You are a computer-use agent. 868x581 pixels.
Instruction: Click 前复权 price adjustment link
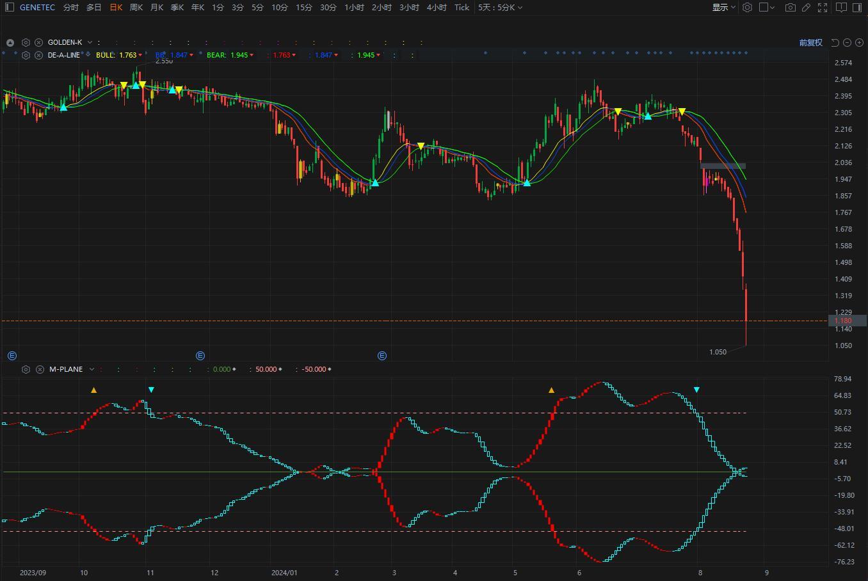[x=810, y=42]
